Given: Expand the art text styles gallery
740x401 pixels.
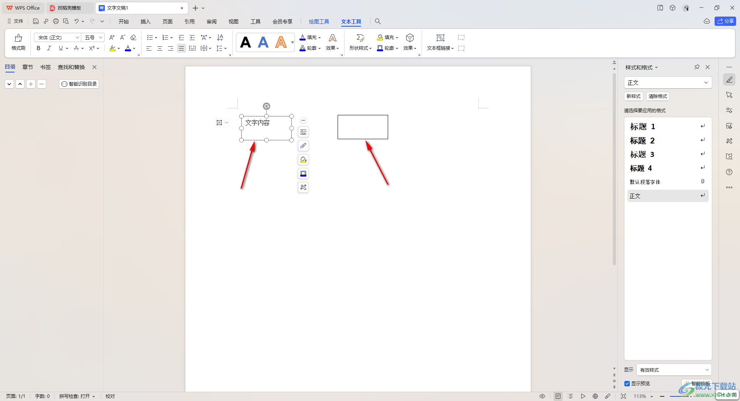Looking at the screenshot, I should click(293, 42).
